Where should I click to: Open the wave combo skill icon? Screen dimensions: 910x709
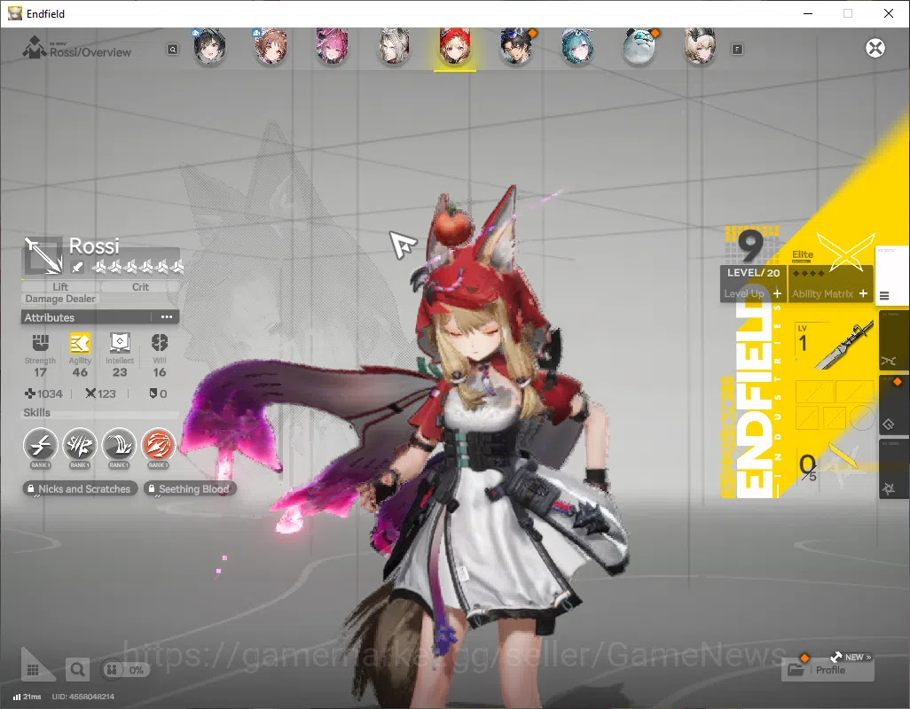coord(119,446)
